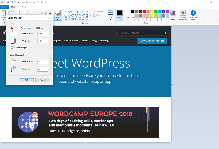Pick the yellow color from palette
The image size is (219, 149).
click(x=152, y=11)
